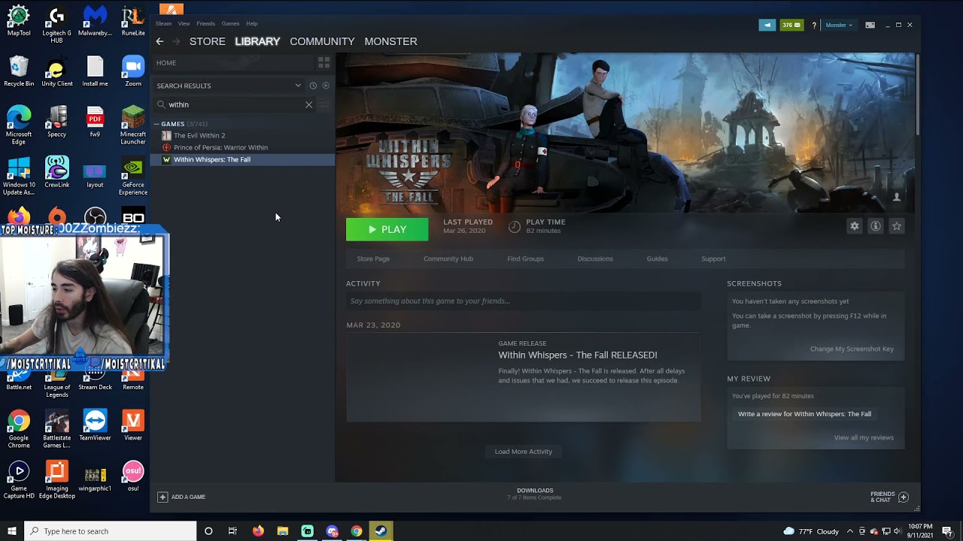Open the Store Page link
963x541 pixels.
(373, 258)
